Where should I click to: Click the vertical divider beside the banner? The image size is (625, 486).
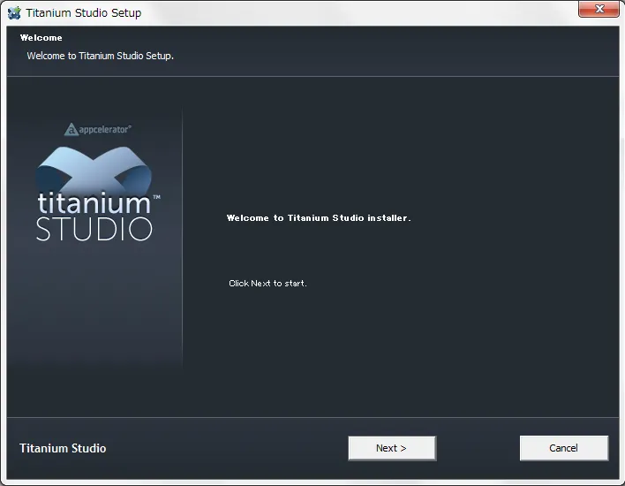coord(183,239)
